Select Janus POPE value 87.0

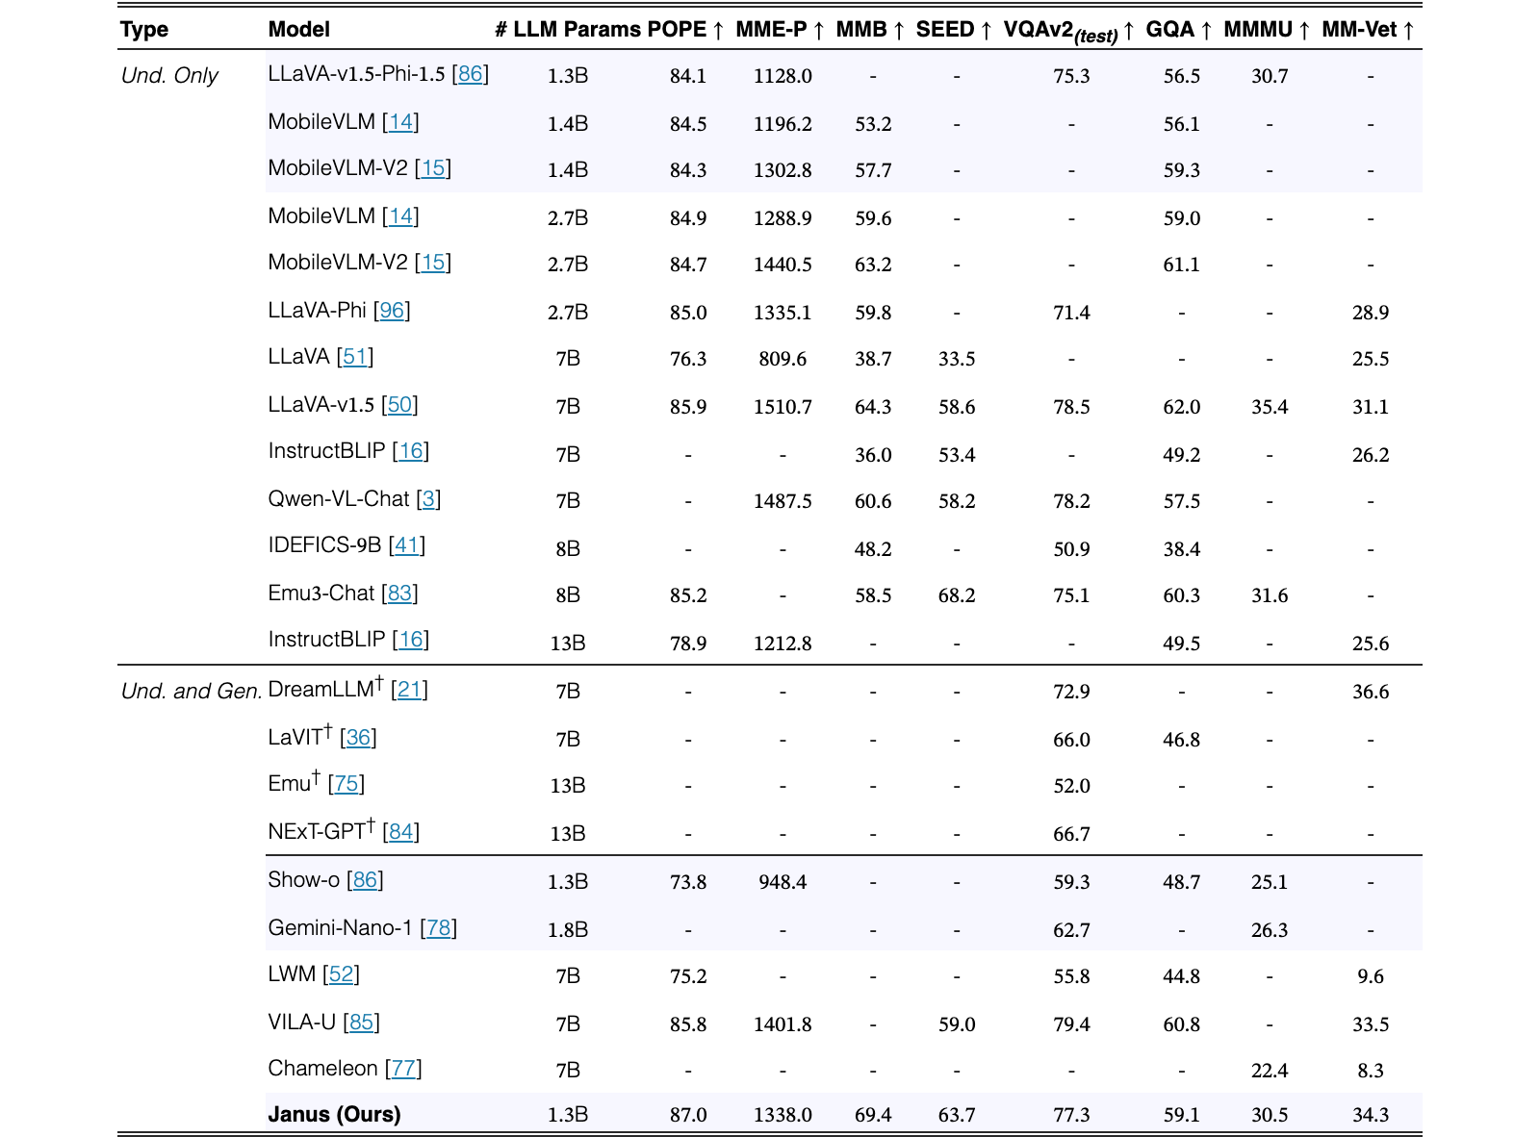coord(688,1115)
